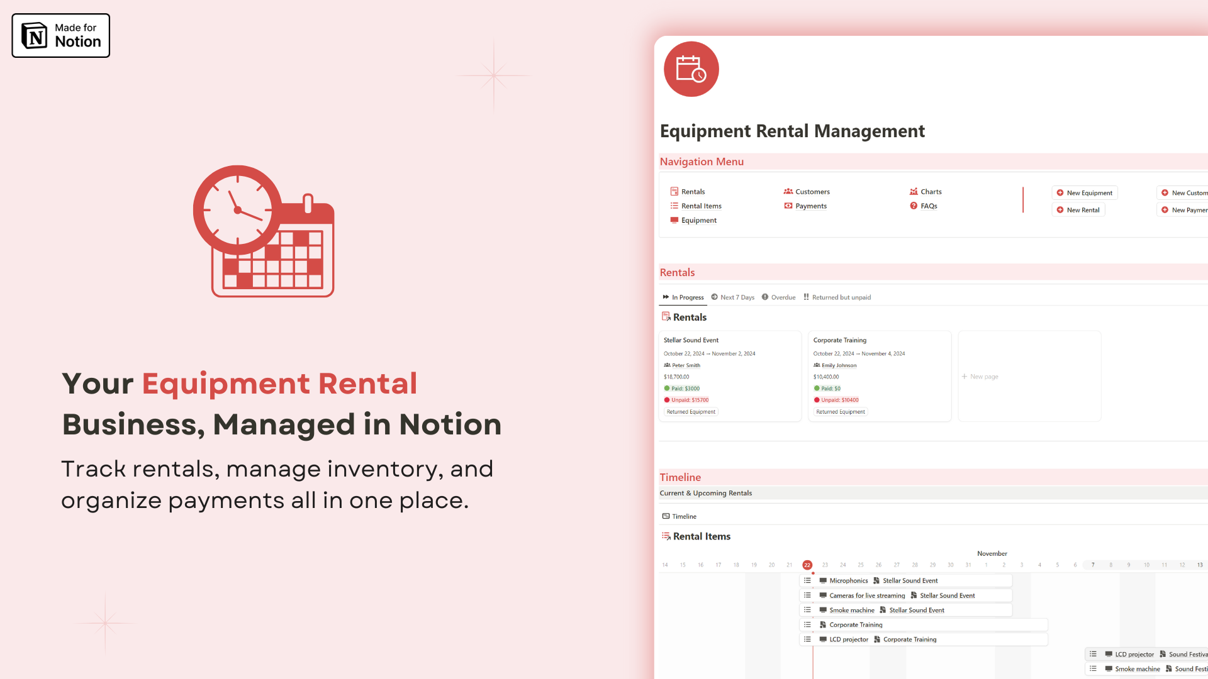Viewport: 1208px width, 679px height.
Task: Click the Rentals icon in navigation menu
Action: (x=674, y=192)
